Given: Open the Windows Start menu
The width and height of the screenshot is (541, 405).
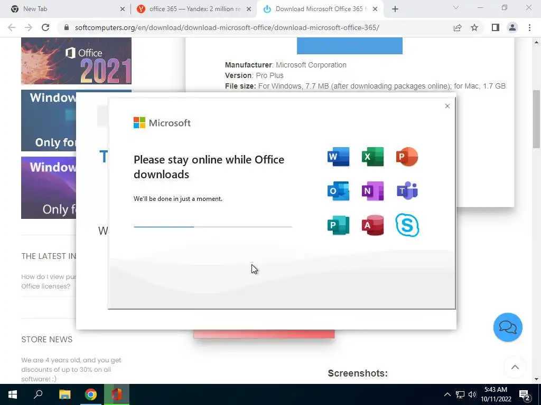Looking at the screenshot, I should click(13, 394).
